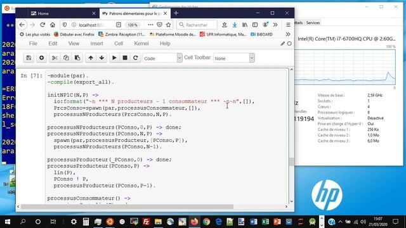Open Zimbra: Réception bookmark
Screen dimensions: 406x228
point(122,34)
